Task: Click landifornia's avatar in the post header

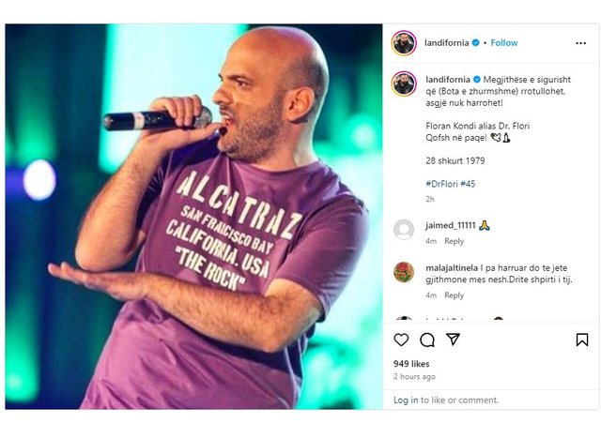Action: (404, 43)
